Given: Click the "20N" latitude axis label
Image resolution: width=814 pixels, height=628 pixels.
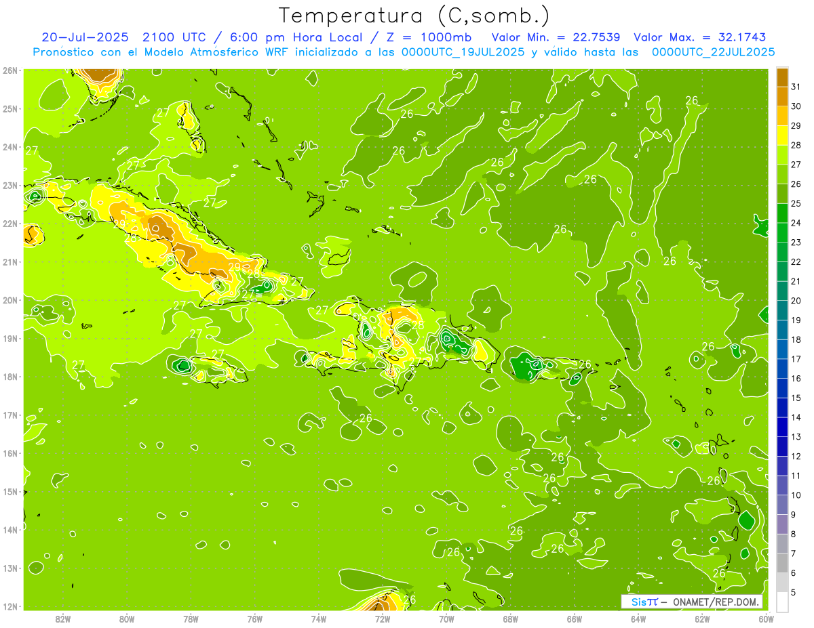Looking at the screenshot, I should [x=10, y=300].
